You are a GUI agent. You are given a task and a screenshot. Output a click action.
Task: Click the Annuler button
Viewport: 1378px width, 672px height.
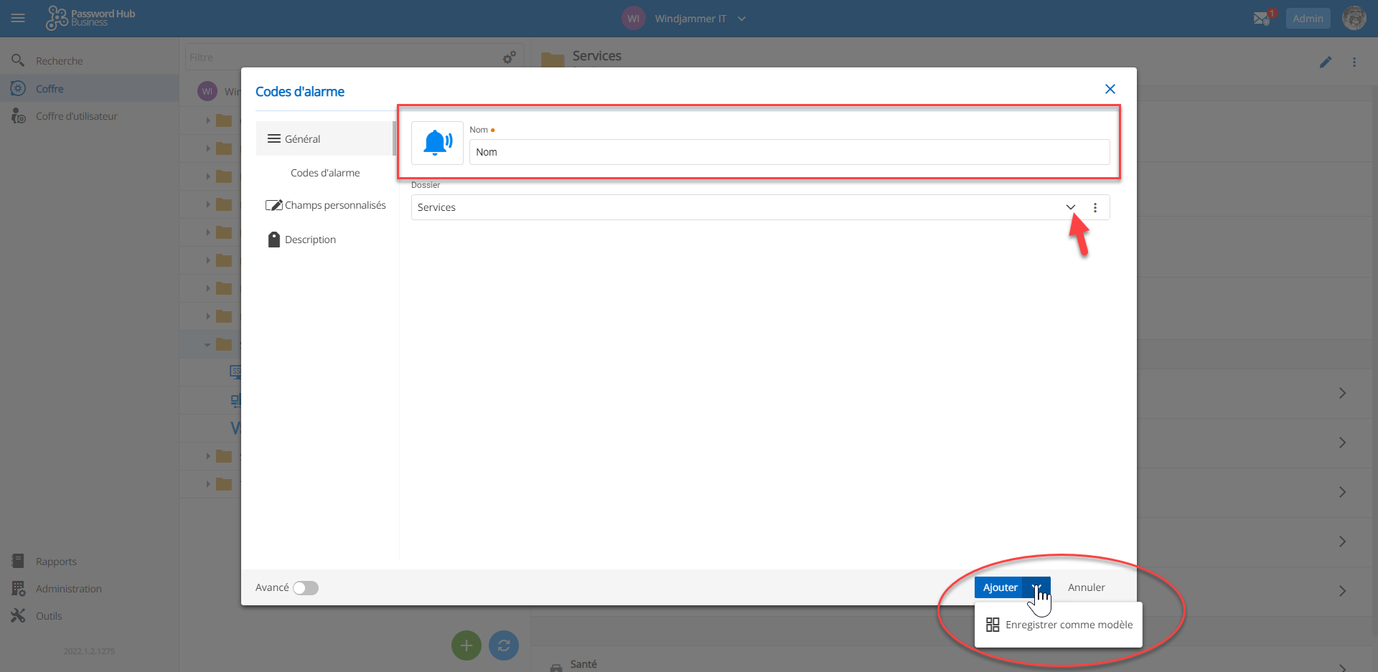[1086, 587]
